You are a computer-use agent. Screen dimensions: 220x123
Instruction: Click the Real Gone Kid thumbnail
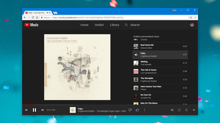pos(136,46)
